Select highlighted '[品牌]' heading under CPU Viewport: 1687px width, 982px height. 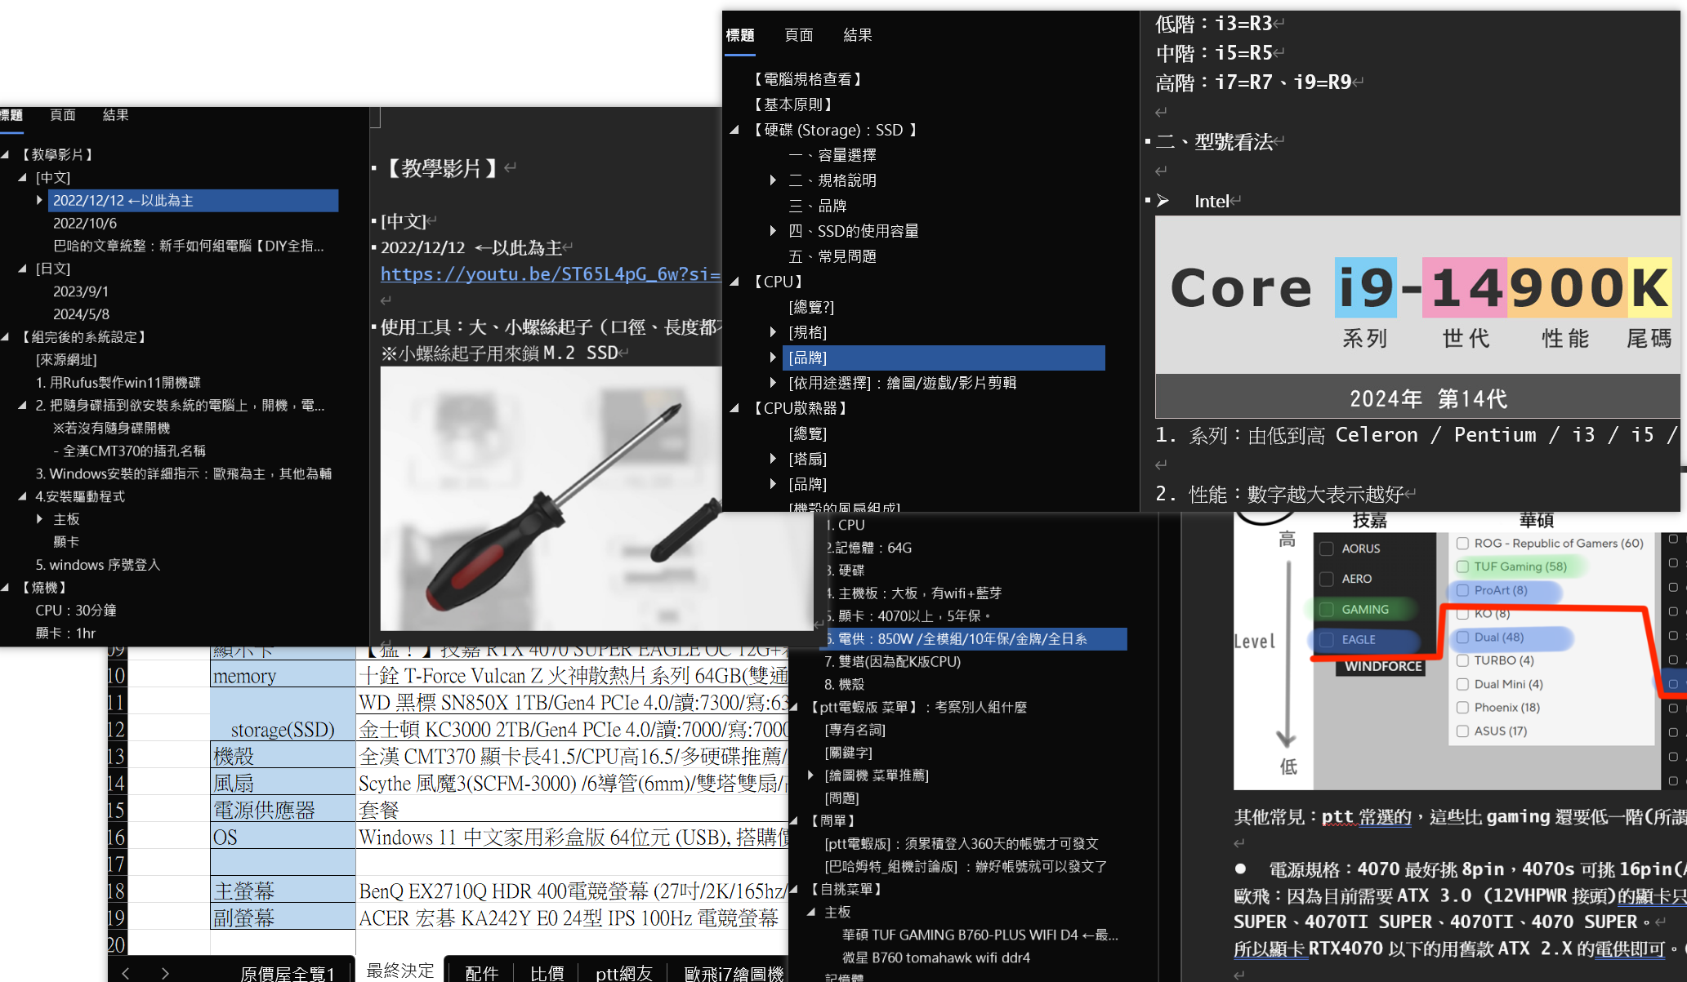[944, 358]
